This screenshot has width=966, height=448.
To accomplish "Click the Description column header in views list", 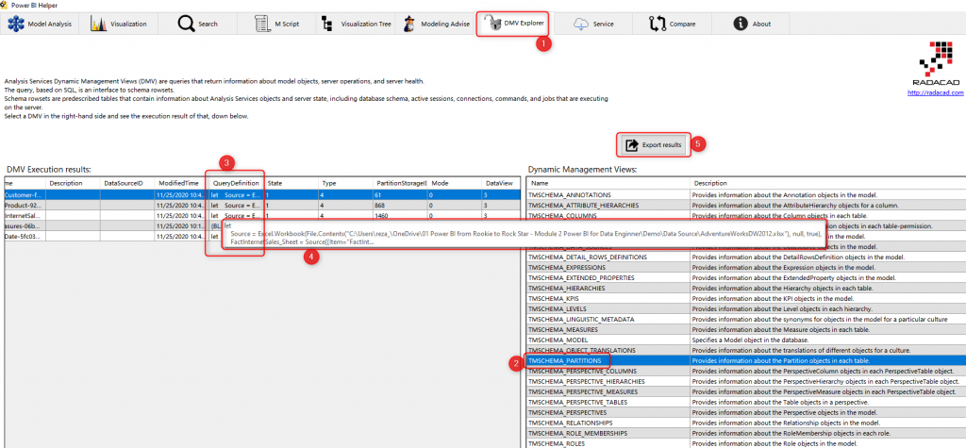I will coord(710,183).
